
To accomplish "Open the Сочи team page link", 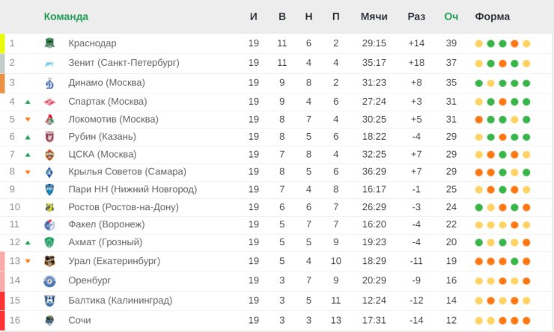I will 79,320.
